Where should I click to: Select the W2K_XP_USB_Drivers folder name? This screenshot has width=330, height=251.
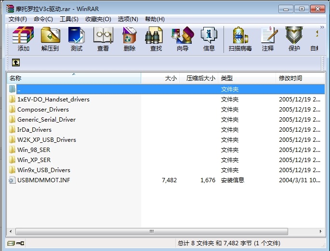pyautogui.click(x=47, y=139)
